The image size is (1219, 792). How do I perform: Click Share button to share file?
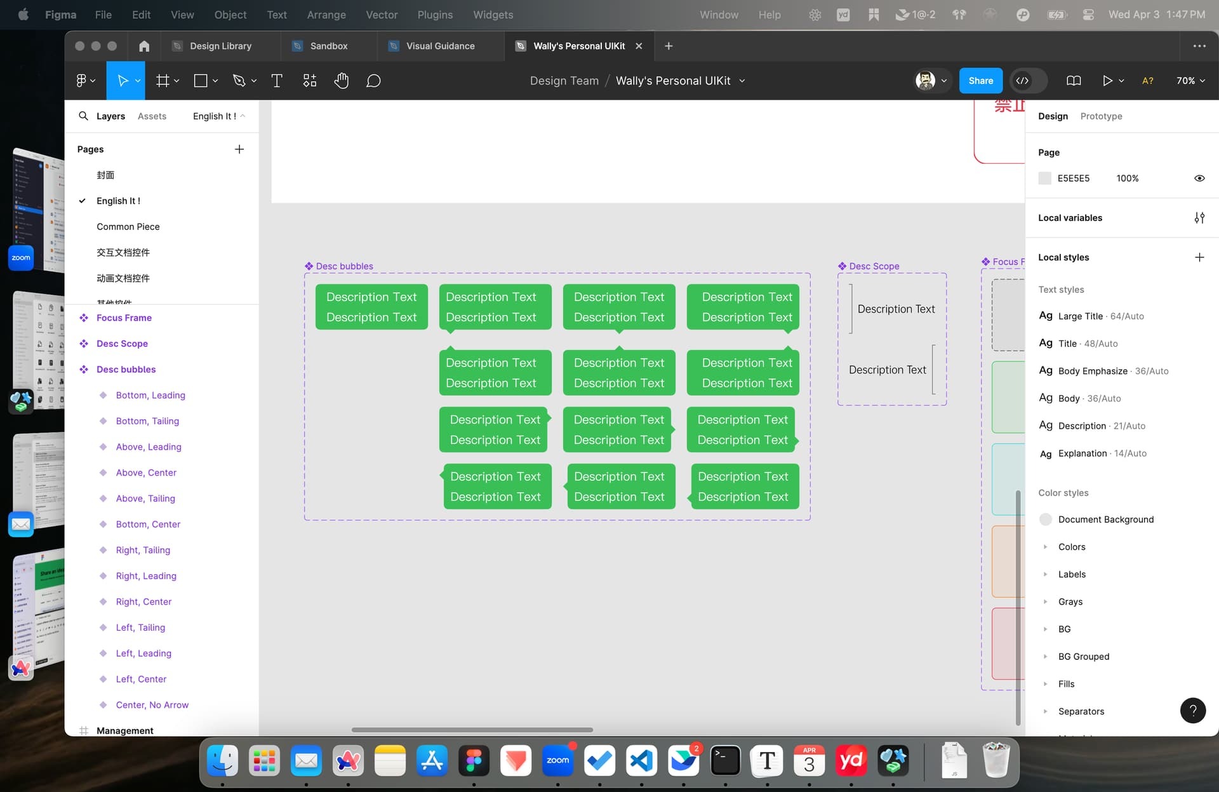[980, 80]
